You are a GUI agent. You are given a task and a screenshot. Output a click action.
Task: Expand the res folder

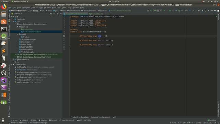click(13, 62)
